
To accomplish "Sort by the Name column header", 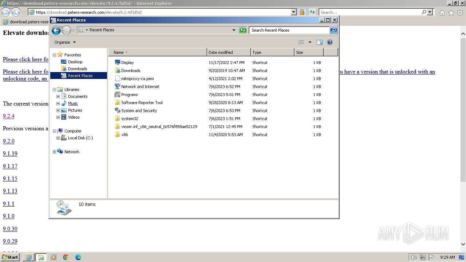I will click(x=158, y=52).
